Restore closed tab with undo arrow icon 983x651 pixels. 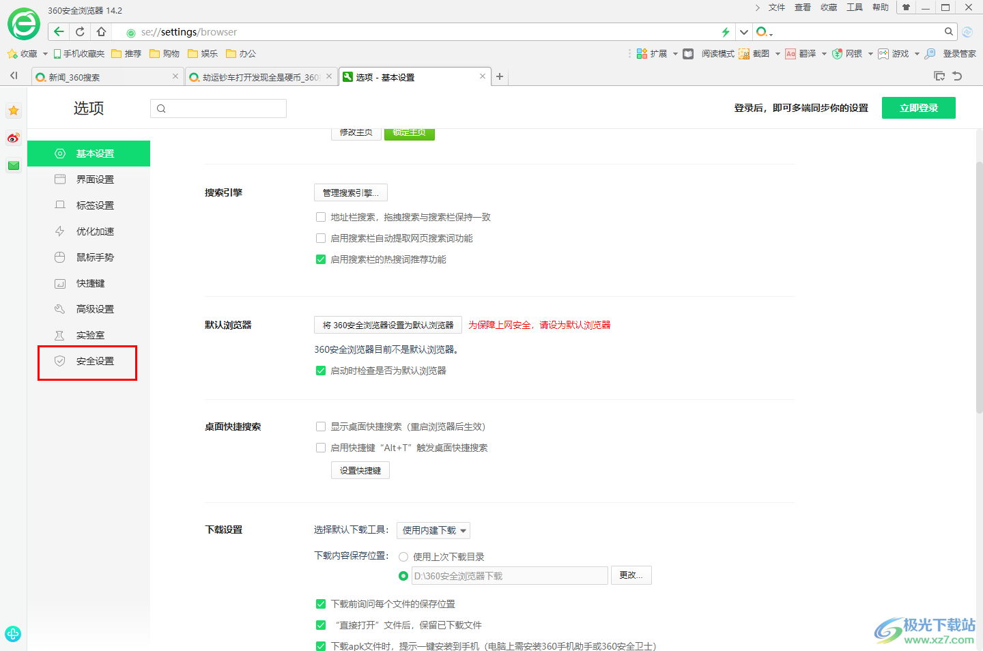click(957, 76)
